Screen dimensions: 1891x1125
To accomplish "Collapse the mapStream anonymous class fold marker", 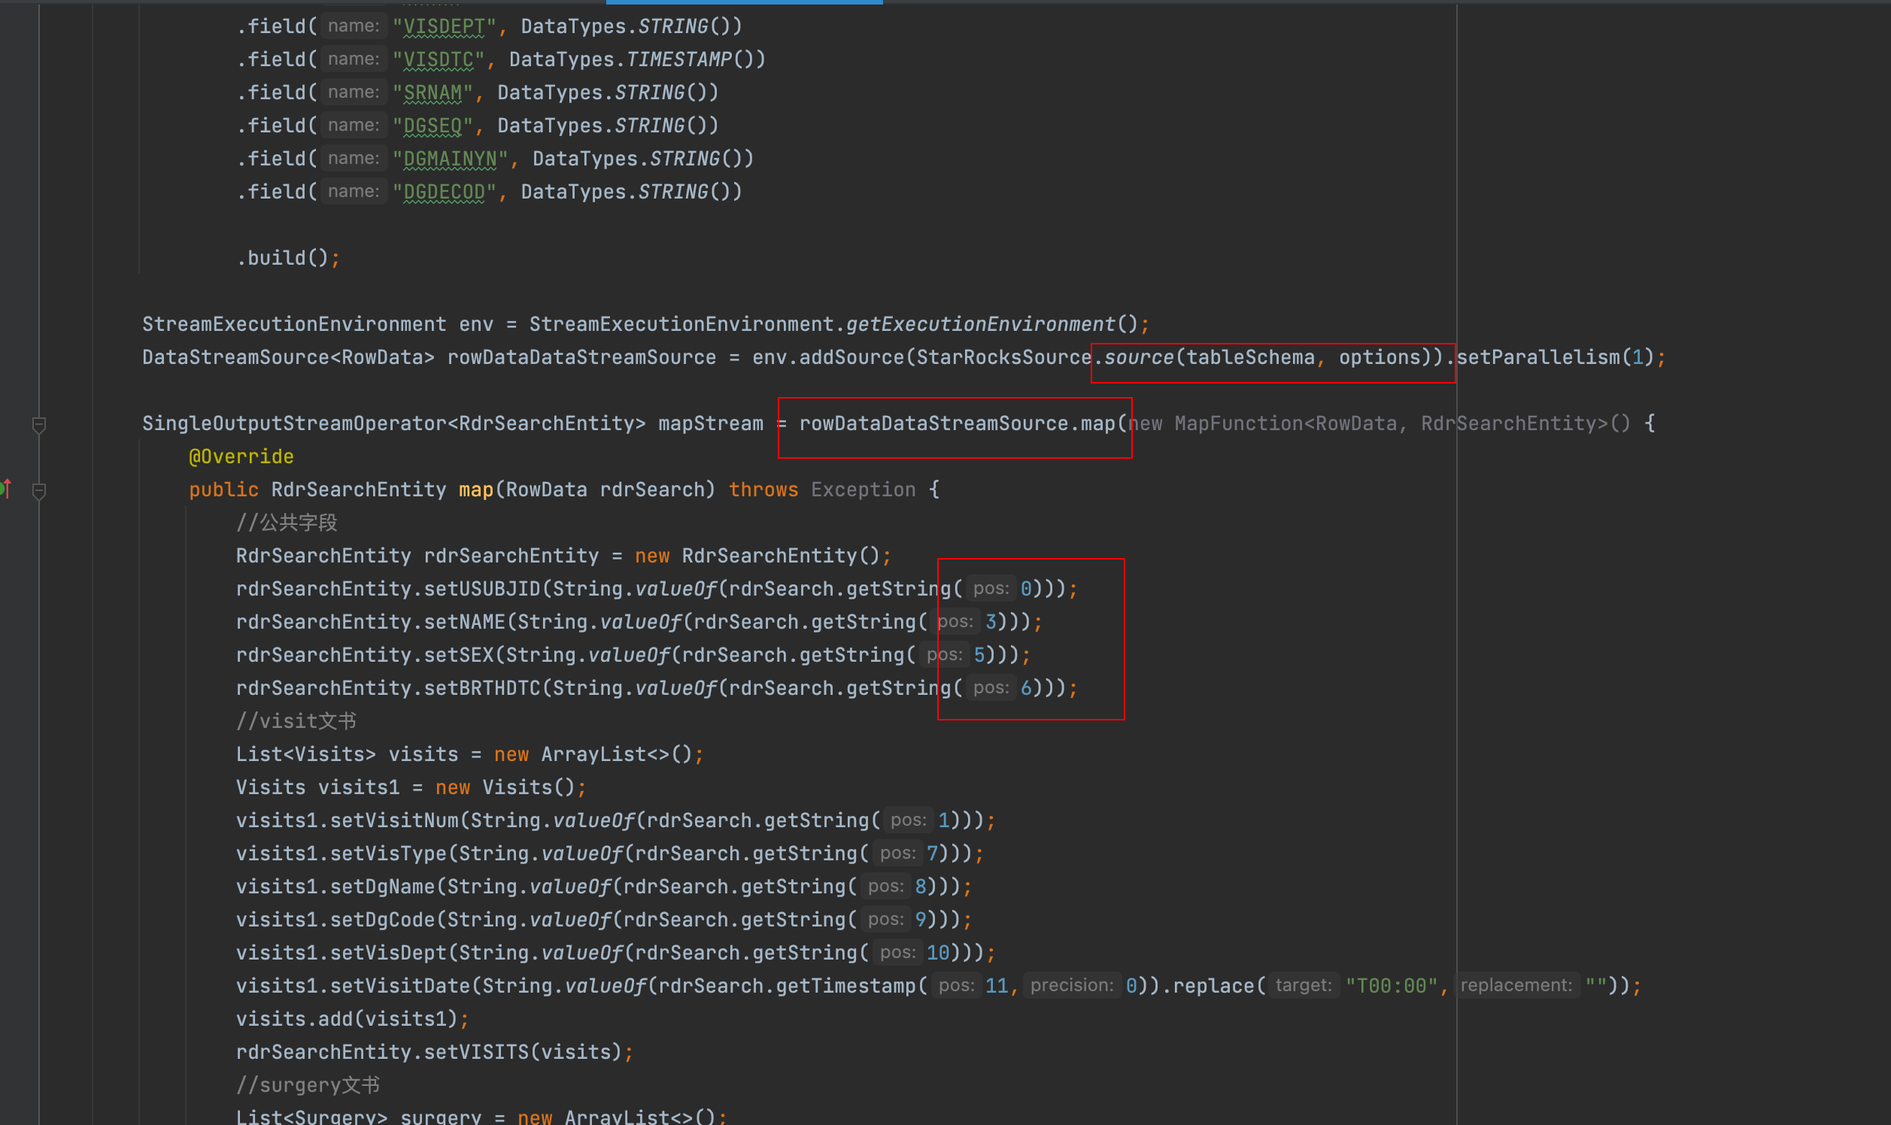I will click(x=39, y=425).
